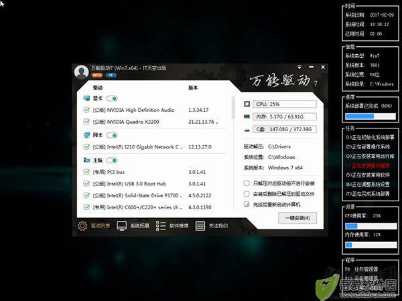This screenshot has height=301, width=402.
Task: Uncheck NVIDIA Quadro K2200 driver
Action: click(x=86, y=122)
